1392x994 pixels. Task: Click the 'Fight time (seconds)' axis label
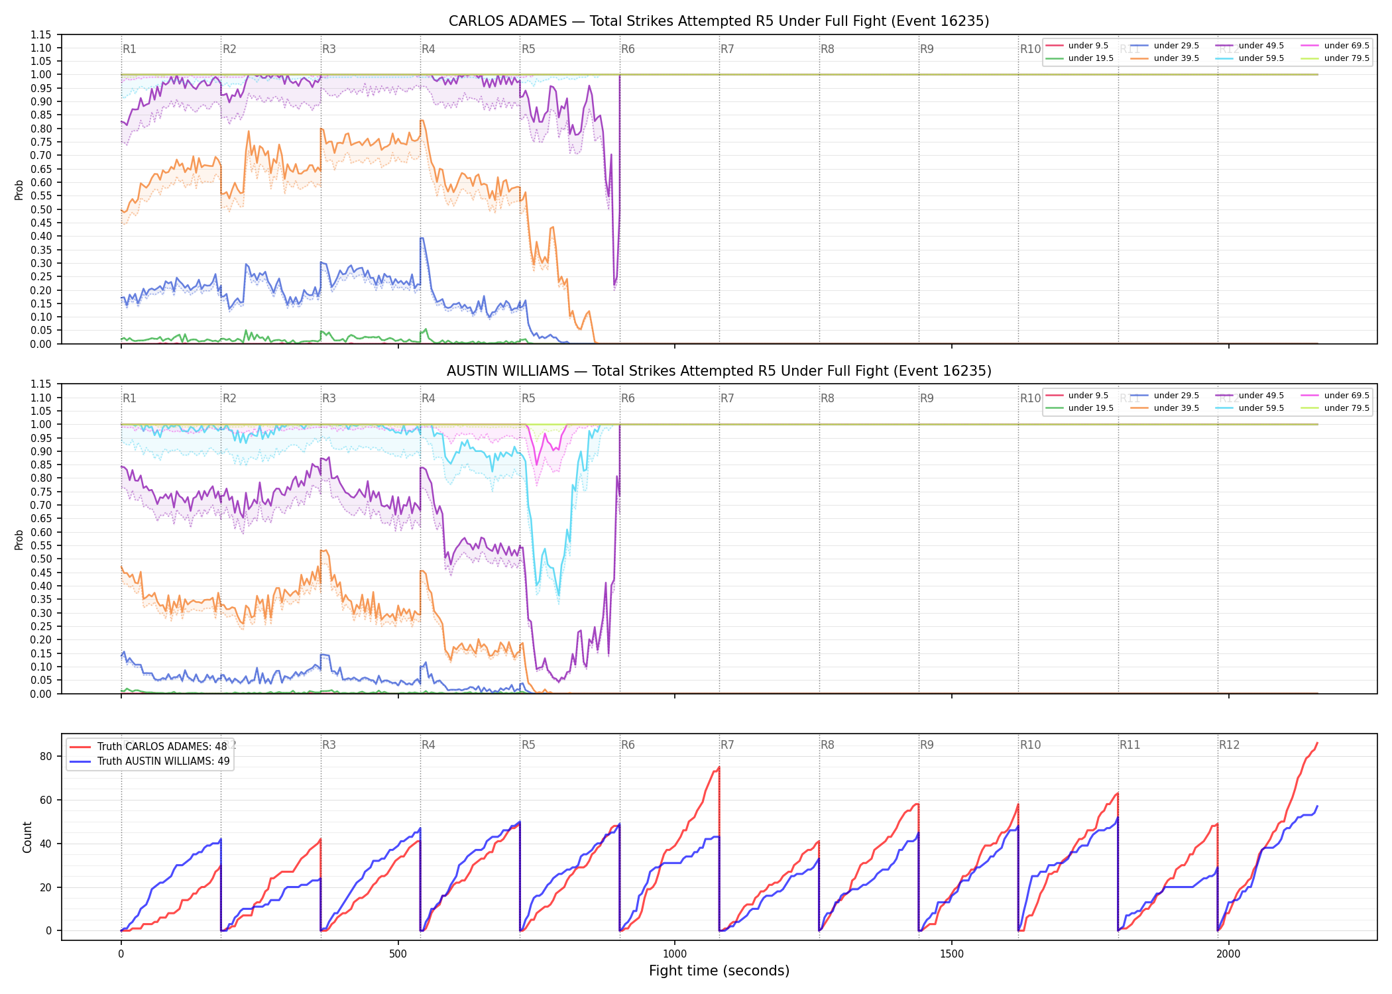pyautogui.click(x=719, y=971)
